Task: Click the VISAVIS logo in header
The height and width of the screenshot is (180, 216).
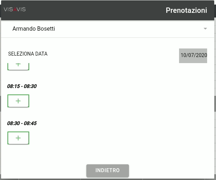Action: pyautogui.click(x=15, y=9)
